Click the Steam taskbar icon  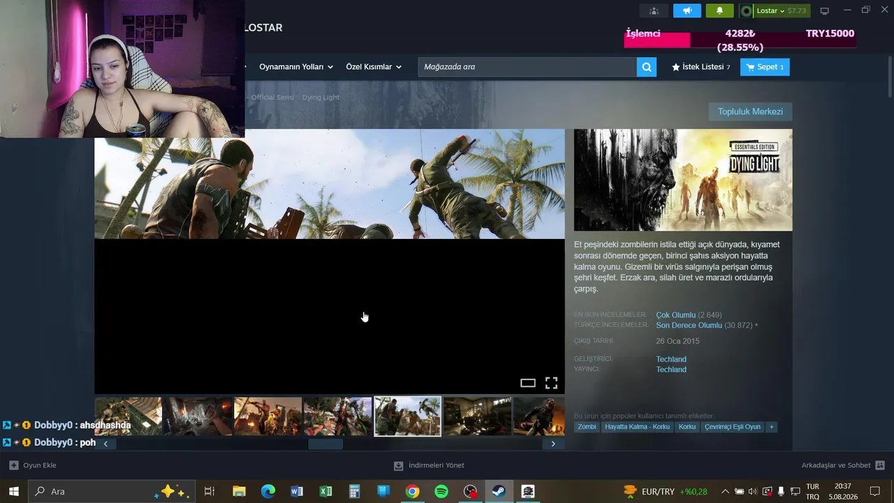point(499,491)
